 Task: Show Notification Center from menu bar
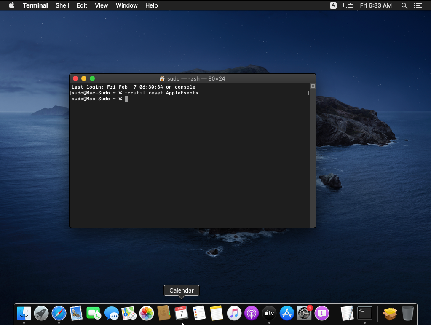point(418,5)
